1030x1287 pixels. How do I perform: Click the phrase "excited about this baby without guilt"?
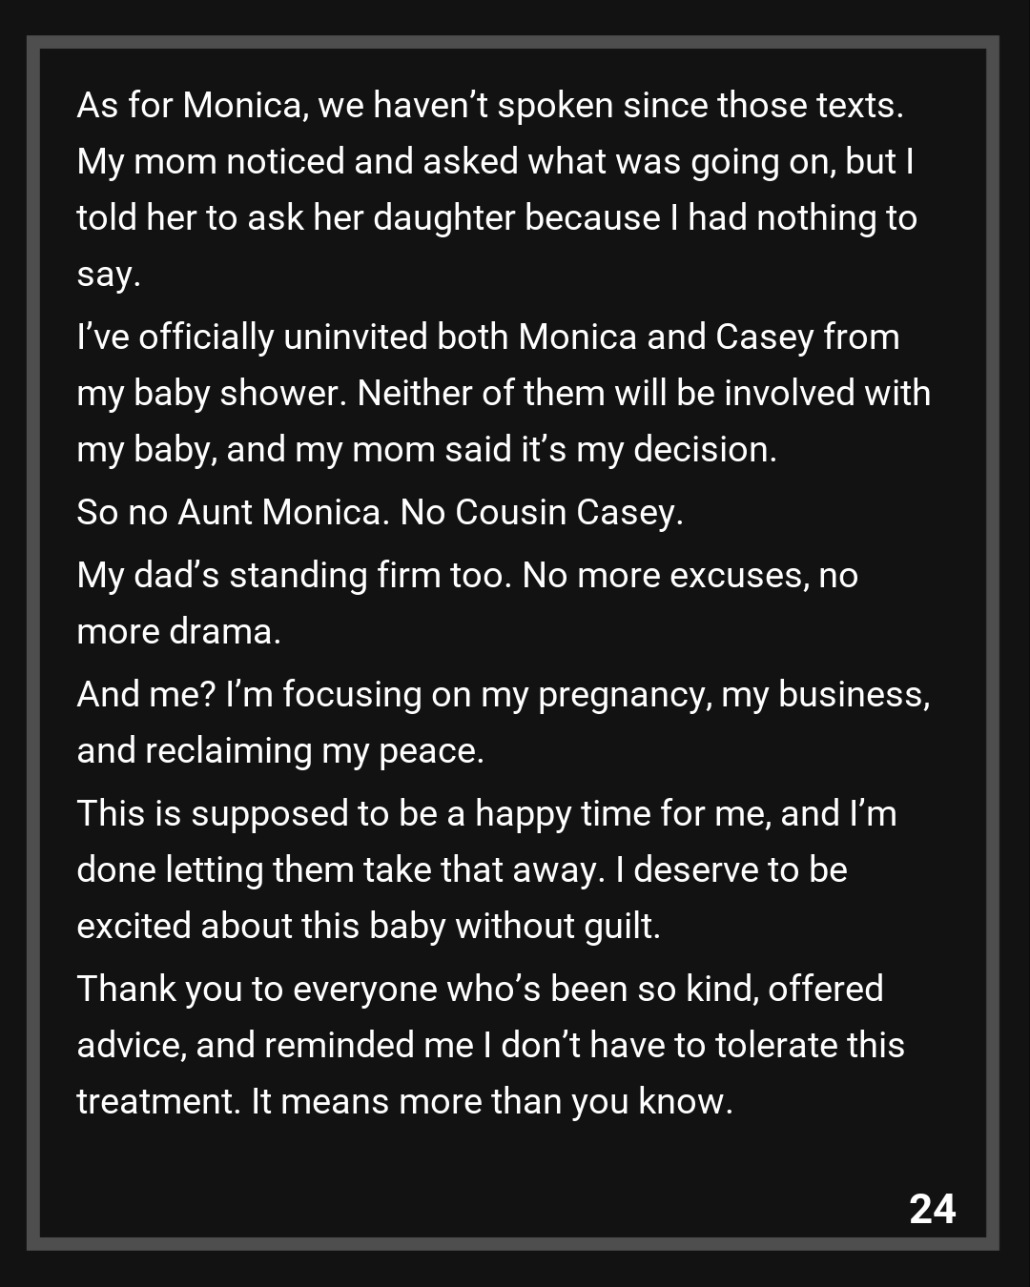click(x=366, y=927)
